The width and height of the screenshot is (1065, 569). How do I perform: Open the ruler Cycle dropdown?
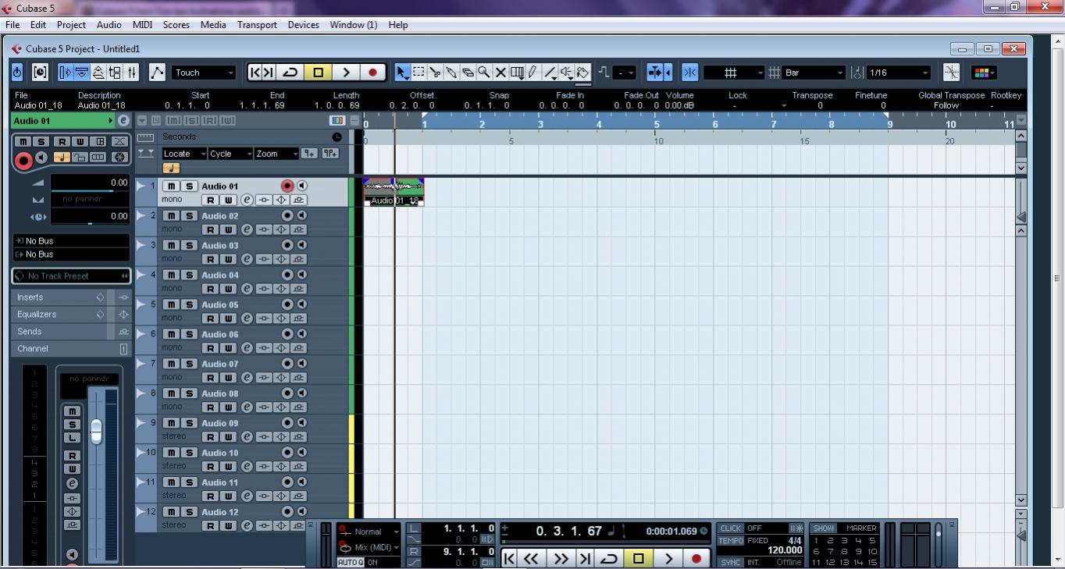tap(230, 154)
